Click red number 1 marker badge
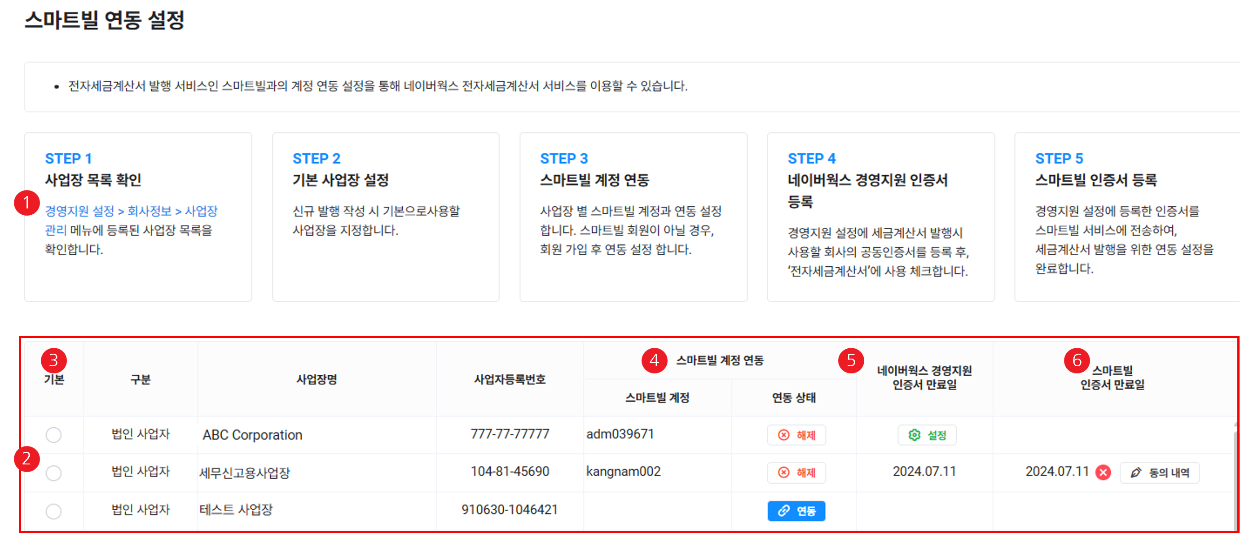The image size is (1240, 533). tap(27, 202)
